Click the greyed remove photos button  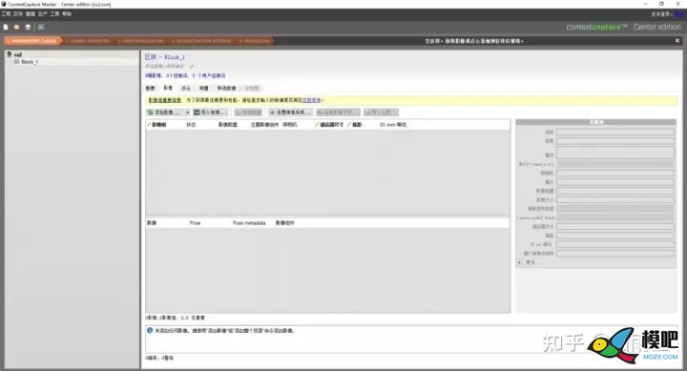248,113
